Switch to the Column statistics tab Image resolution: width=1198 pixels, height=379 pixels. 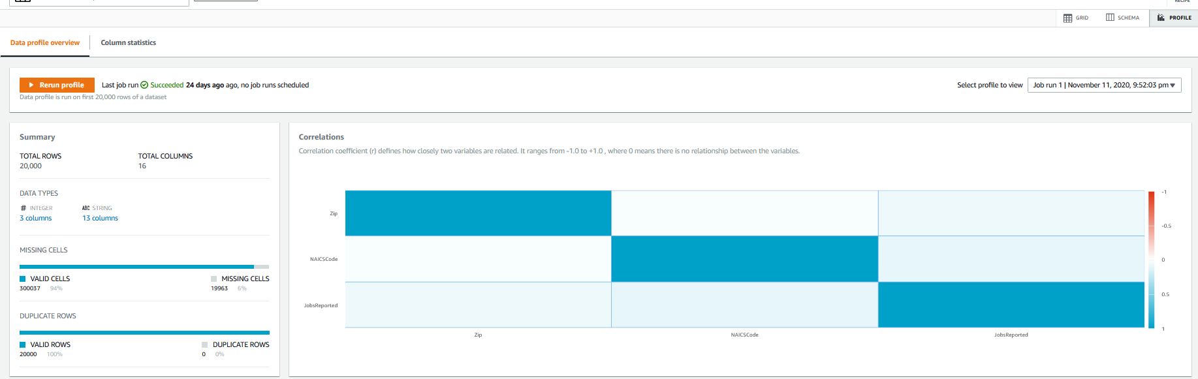pyautogui.click(x=128, y=42)
